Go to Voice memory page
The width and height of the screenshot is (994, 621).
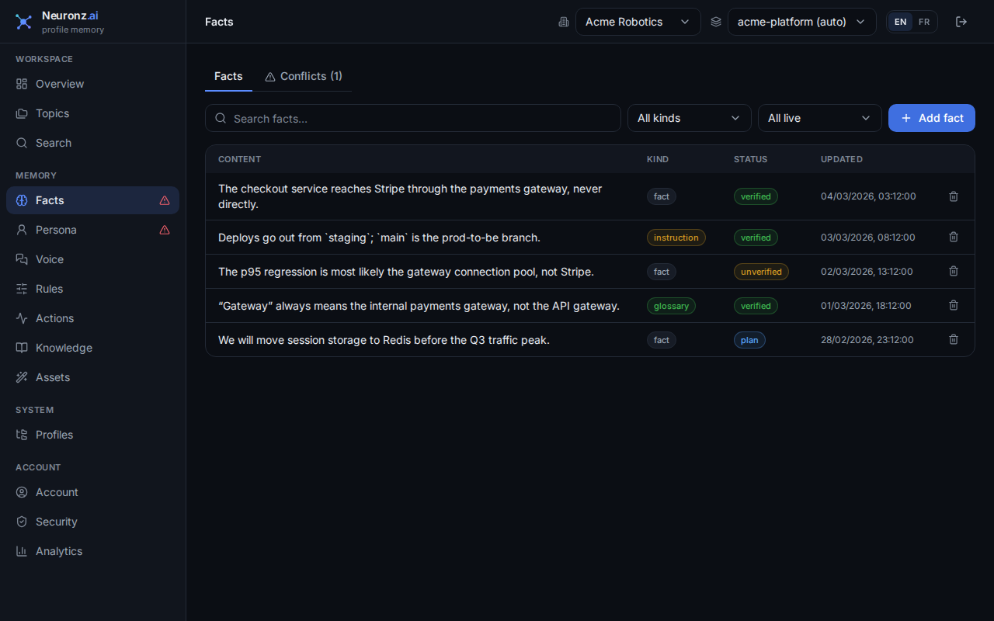[x=92, y=259]
